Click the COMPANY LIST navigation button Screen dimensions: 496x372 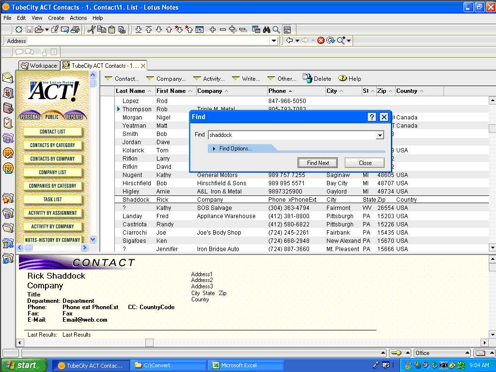(52, 172)
